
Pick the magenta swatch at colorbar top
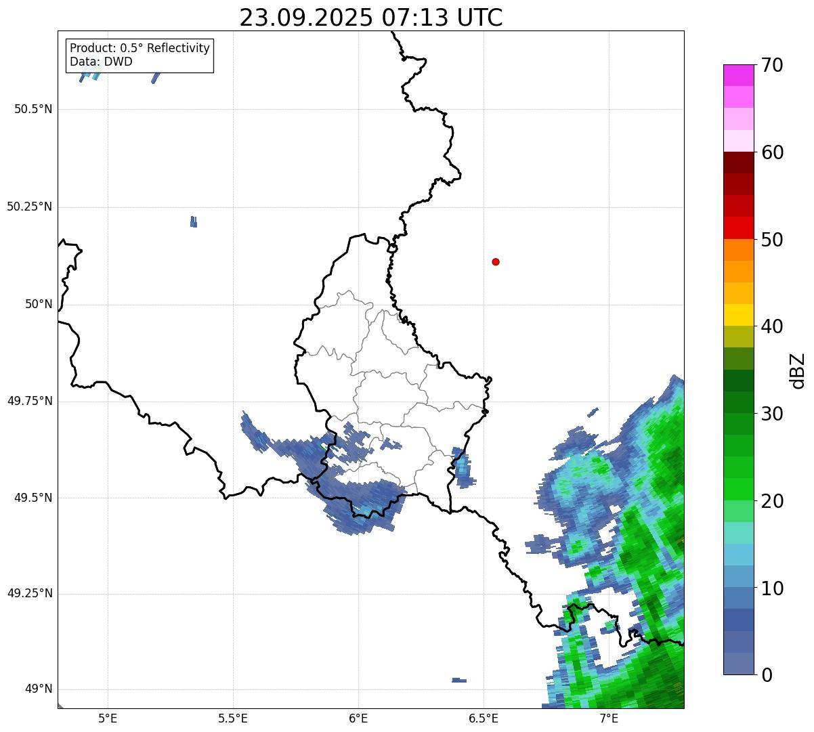(x=738, y=75)
